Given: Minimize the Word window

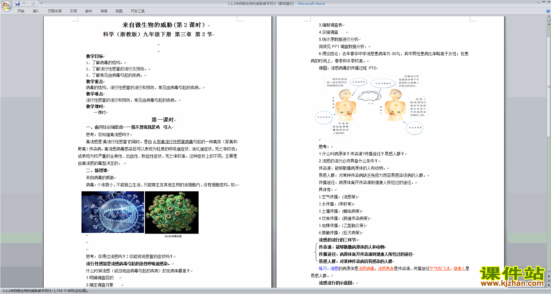Looking at the screenshot, I should pyautogui.click(x=538, y=3).
